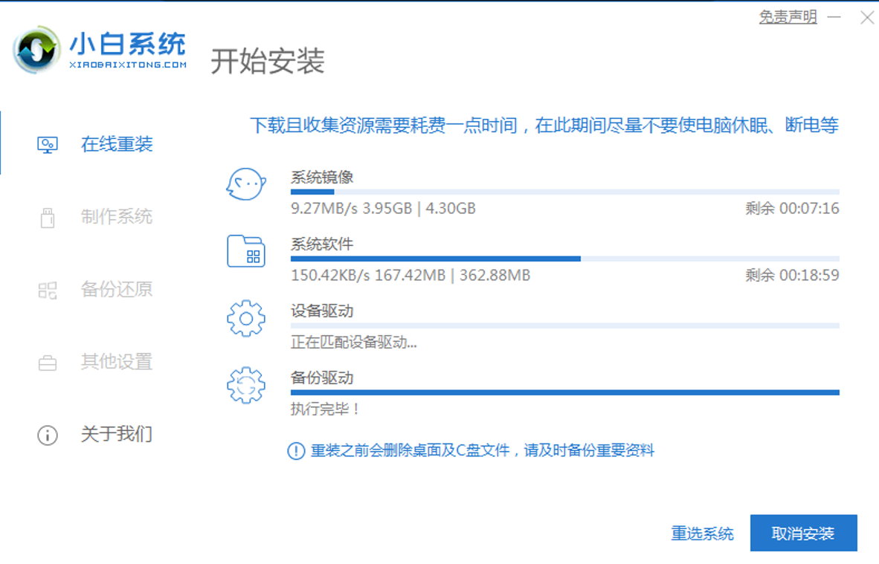
Task: Click the 关于我们 info icon
Action: [x=48, y=435]
